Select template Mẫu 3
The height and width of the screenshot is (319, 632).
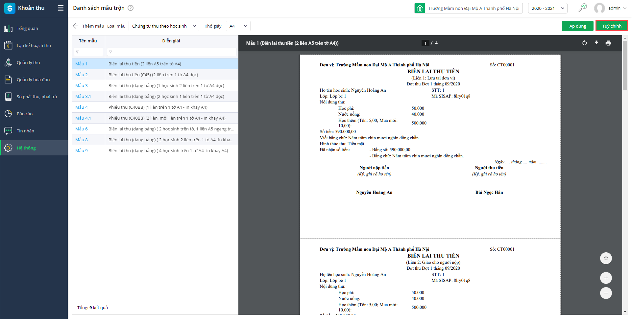click(x=81, y=85)
